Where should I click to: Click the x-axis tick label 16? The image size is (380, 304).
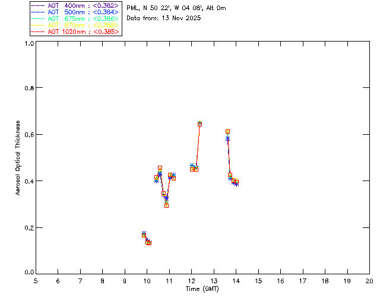(281, 281)
